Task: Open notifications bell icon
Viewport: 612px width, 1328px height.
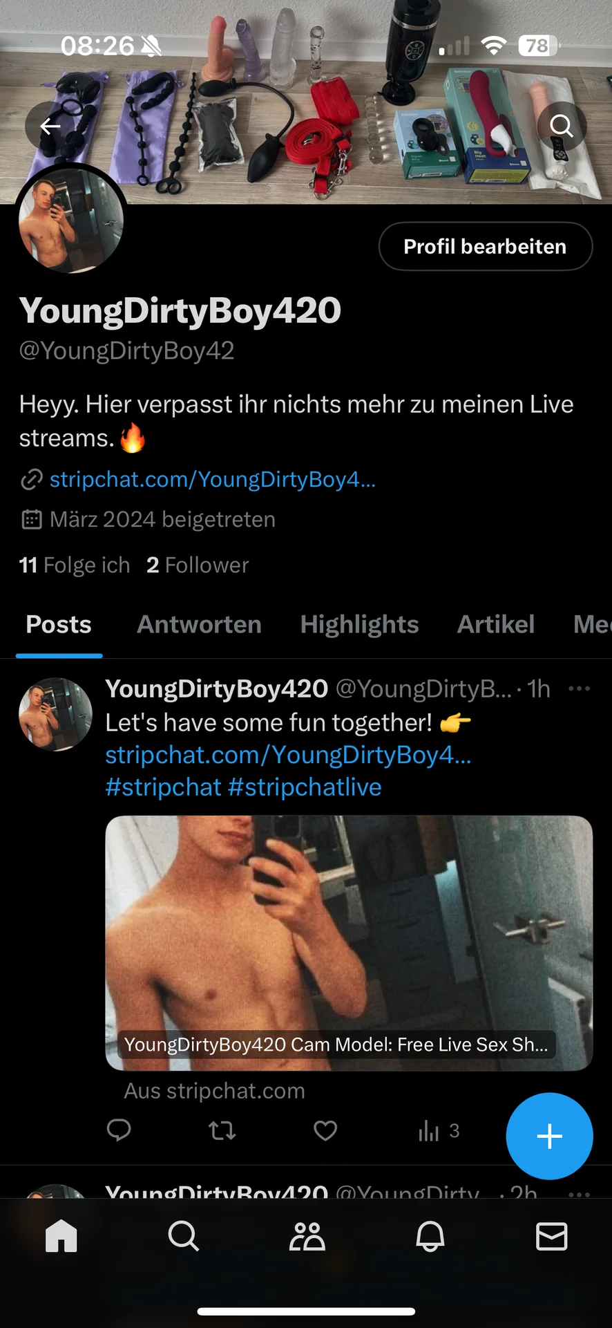Action: (430, 1236)
